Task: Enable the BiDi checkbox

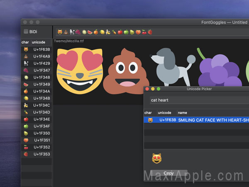Action: tap(26, 32)
